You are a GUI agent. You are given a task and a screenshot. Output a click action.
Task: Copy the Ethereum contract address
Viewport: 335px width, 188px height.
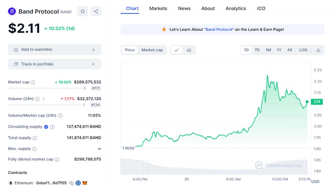71,183
